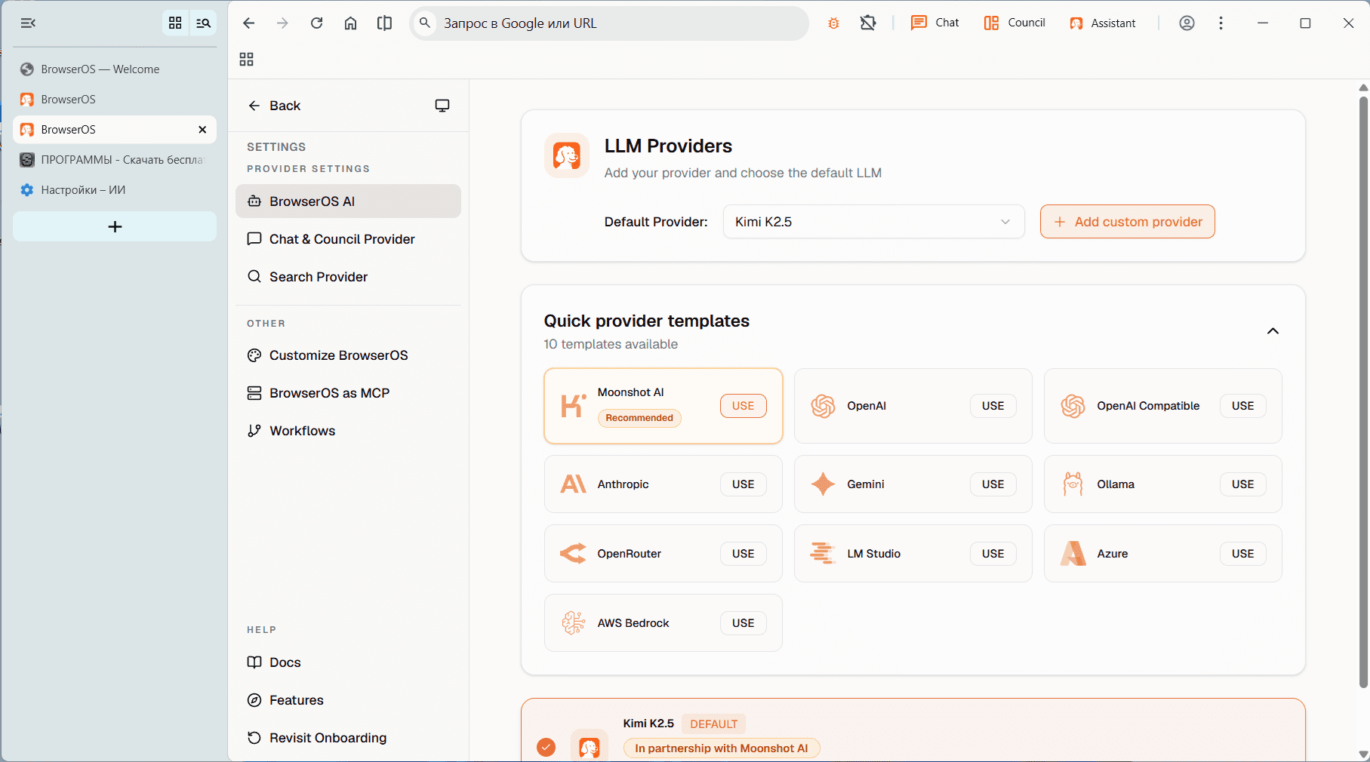Viewport: 1370px width, 762px height.
Task: Click the page vertical scrollbar
Action: [x=1363, y=391]
